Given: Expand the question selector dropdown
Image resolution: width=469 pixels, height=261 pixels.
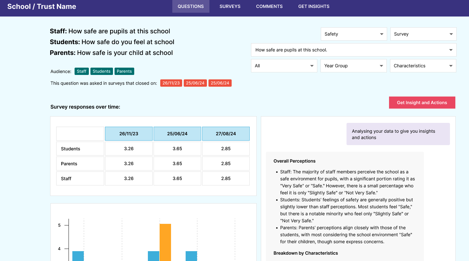Looking at the screenshot, I should tap(353, 50).
